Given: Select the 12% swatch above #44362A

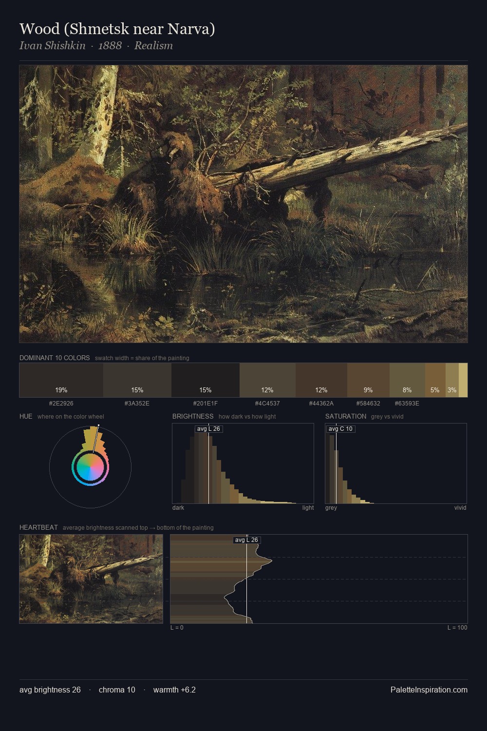Looking at the screenshot, I should 321,380.
